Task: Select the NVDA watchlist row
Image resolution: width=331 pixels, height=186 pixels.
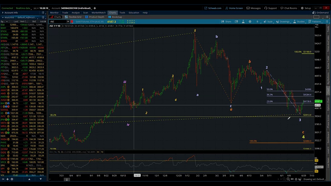Action: point(23,139)
